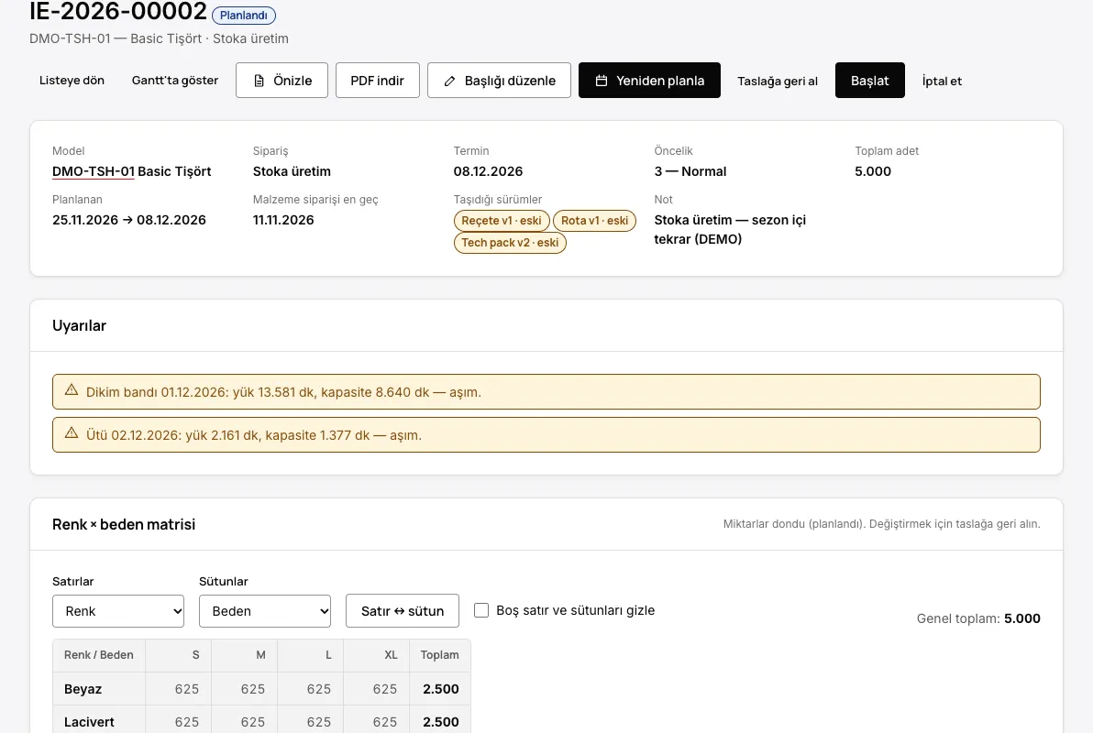The image size is (1093, 733).
Task: Start the work order with Başlat
Action: (870, 81)
